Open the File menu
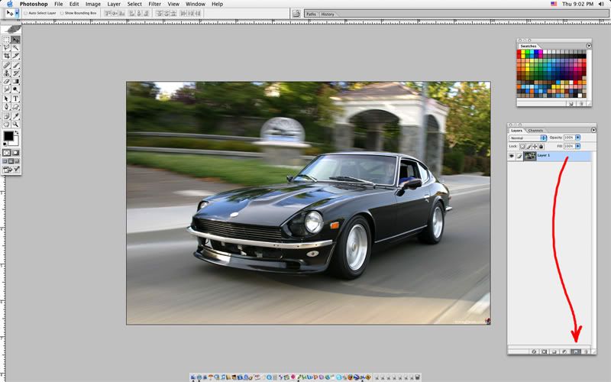Screen dimensions: 611x382 (59, 4)
